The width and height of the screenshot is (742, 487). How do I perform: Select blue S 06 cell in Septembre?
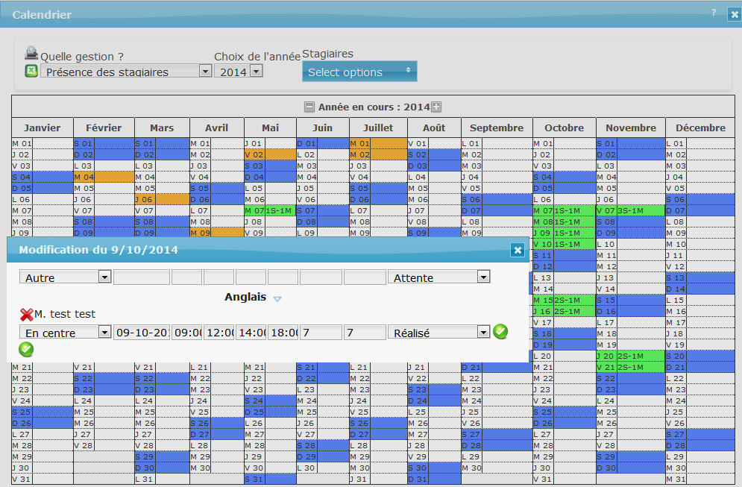click(497, 199)
